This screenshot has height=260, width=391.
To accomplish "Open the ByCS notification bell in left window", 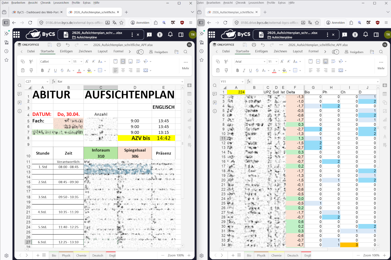I will [170, 35].
